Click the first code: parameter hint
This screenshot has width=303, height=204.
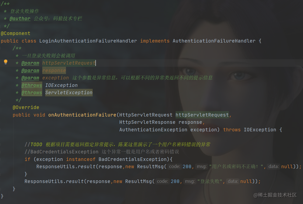175,167
